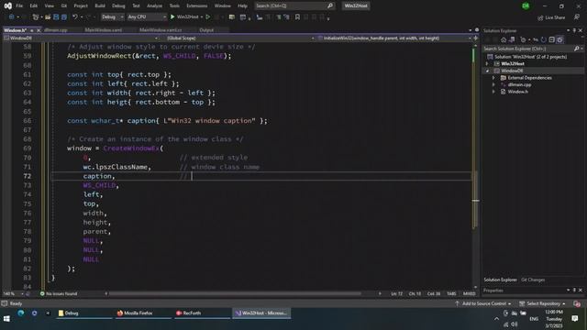The height and width of the screenshot is (330, 587).
Task: Click green No issues found checkmark
Action: pos(42,293)
